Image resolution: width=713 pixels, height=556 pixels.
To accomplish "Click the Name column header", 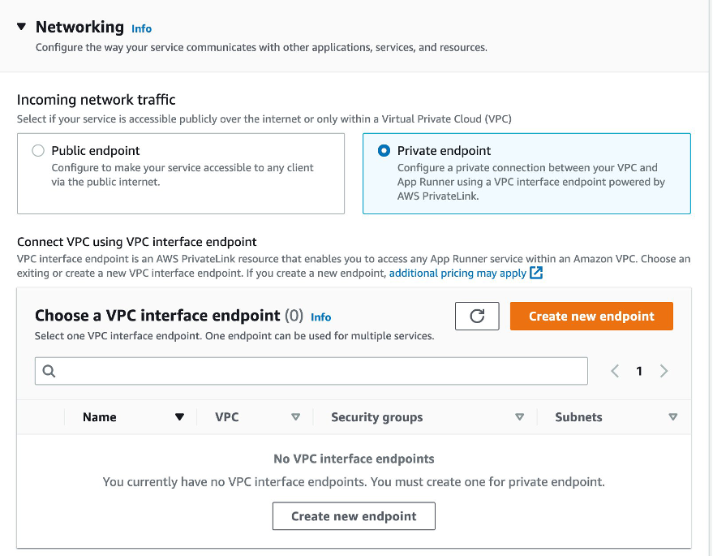I will pyautogui.click(x=100, y=416).
